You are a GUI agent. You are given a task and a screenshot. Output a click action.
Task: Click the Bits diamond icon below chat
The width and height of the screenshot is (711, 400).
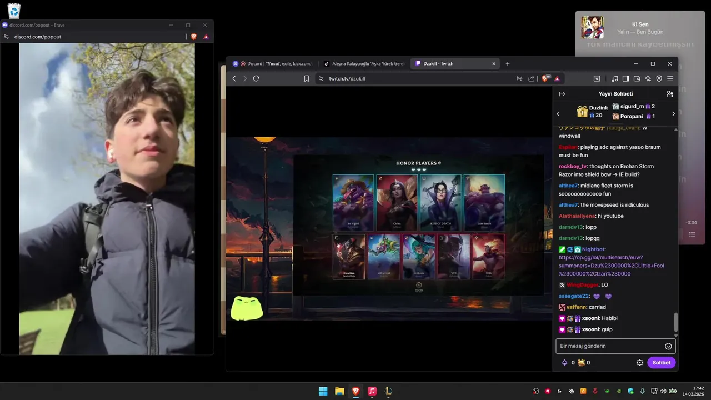click(x=565, y=363)
